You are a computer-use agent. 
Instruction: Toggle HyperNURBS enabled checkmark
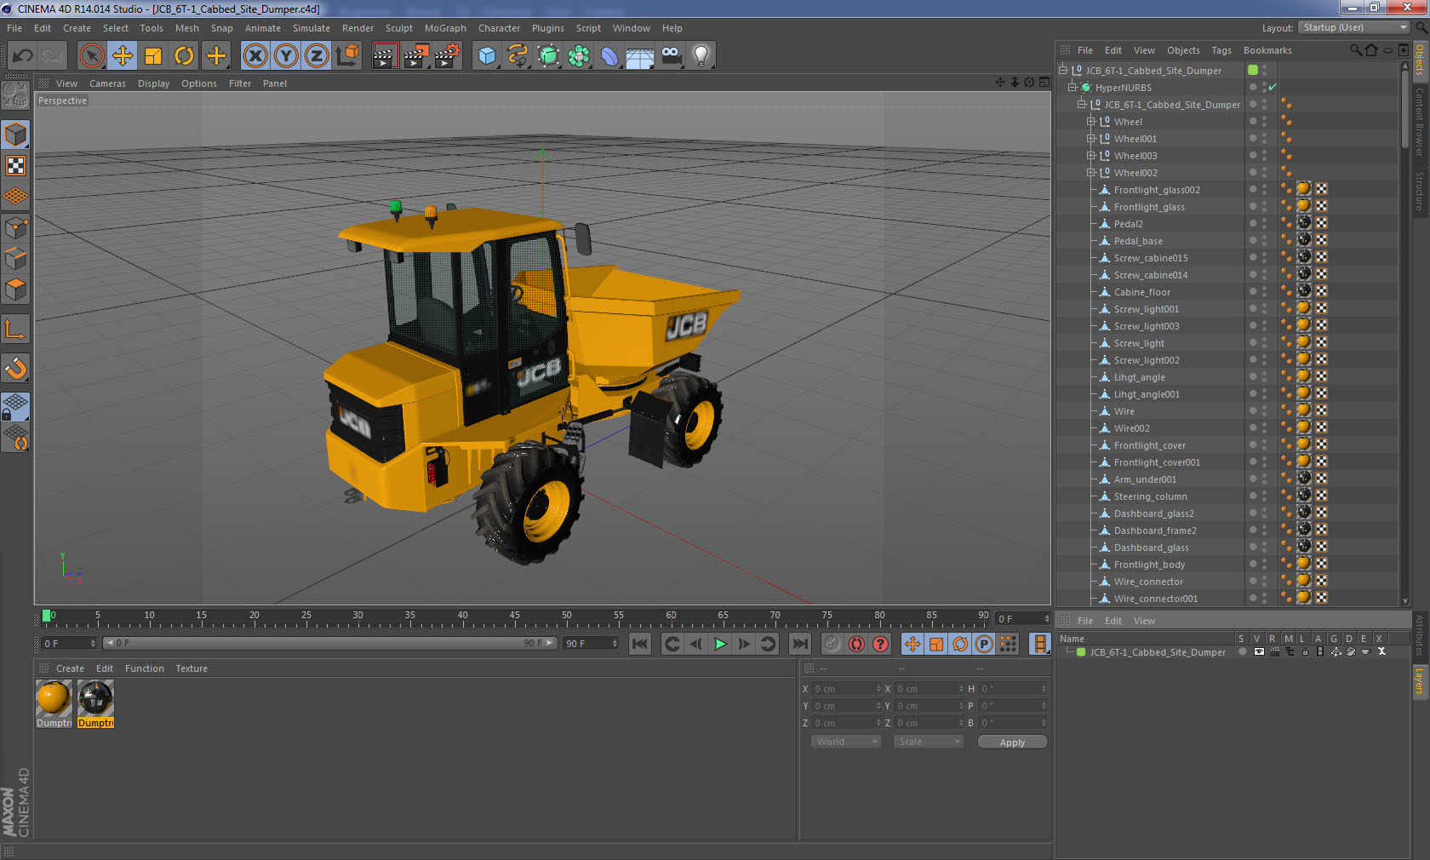1273,88
